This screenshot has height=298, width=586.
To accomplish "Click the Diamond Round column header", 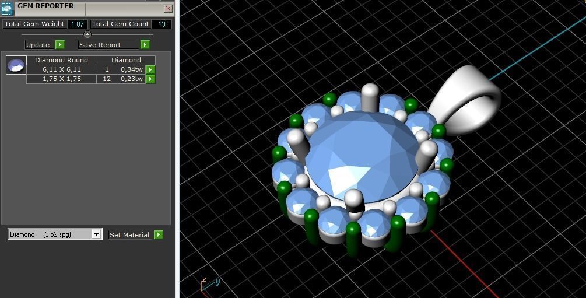I will point(61,60).
